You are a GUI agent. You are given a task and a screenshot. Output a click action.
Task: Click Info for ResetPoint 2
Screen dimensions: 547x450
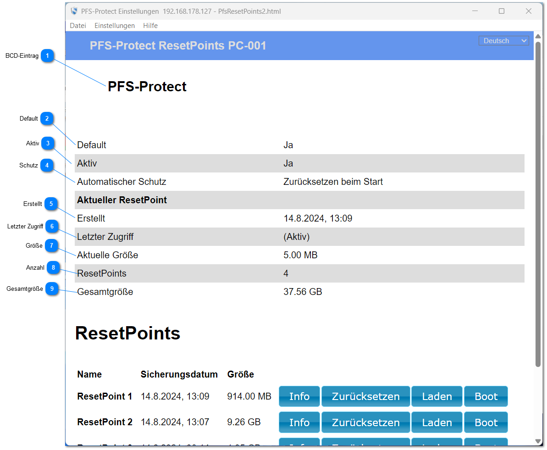click(x=299, y=422)
